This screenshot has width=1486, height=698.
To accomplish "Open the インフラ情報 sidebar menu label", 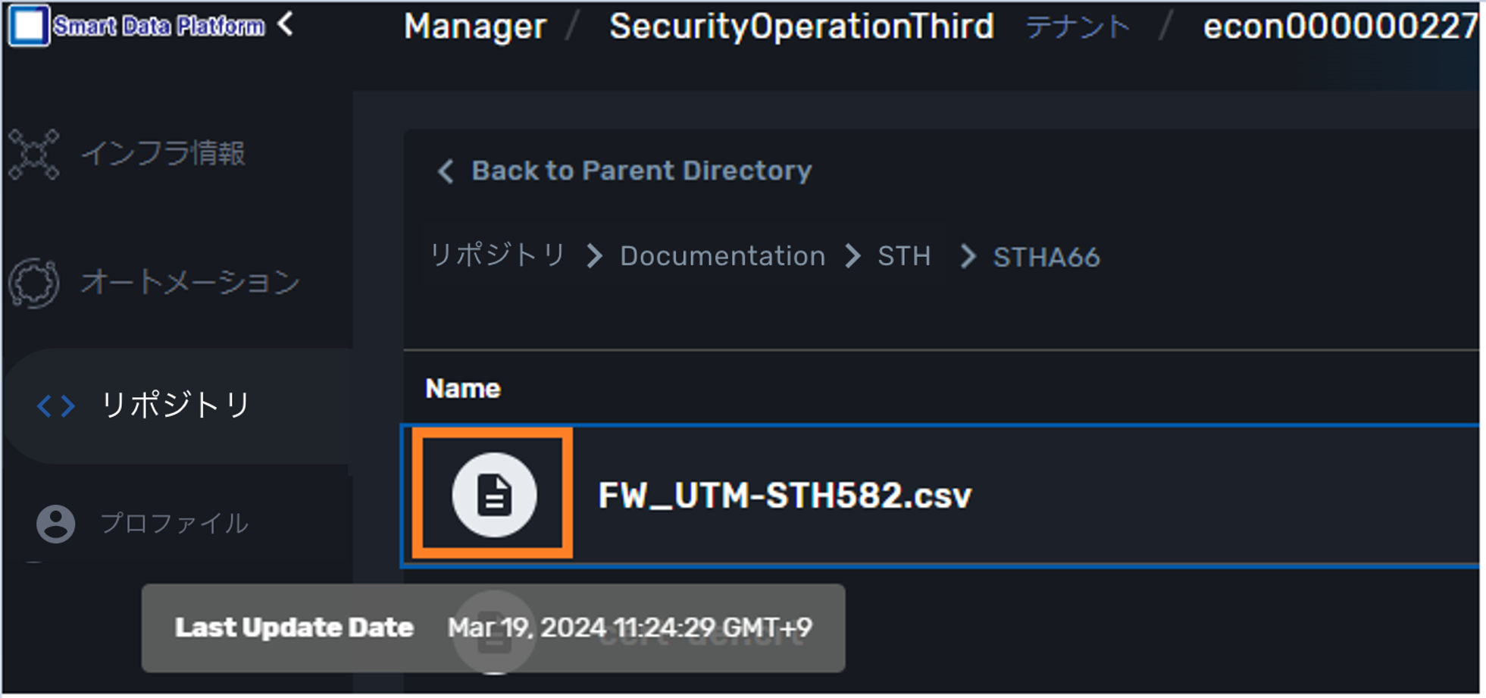I will 163,155.
